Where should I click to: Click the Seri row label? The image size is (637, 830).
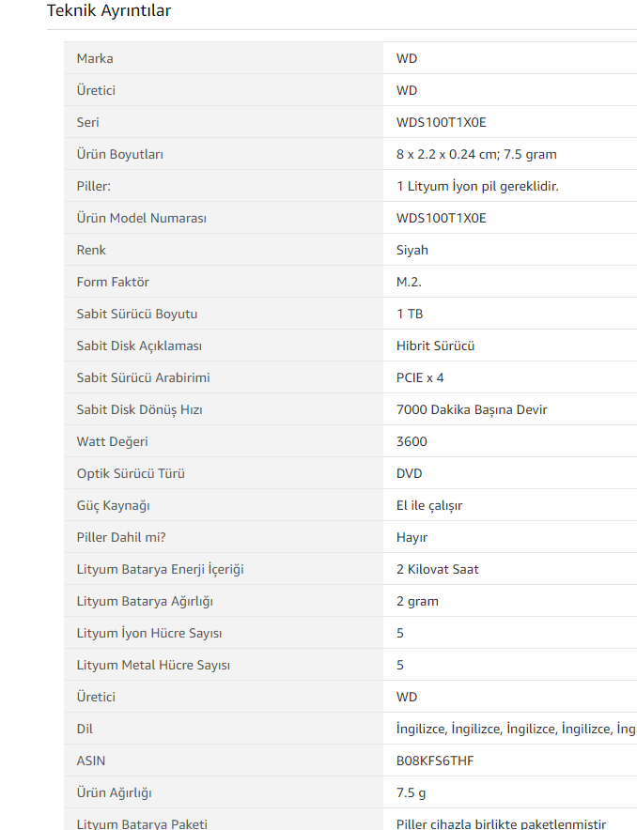coord(87,122)
